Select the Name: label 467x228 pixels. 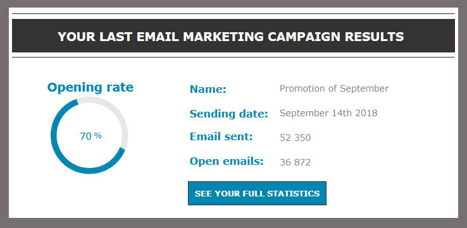coord(208,89)
